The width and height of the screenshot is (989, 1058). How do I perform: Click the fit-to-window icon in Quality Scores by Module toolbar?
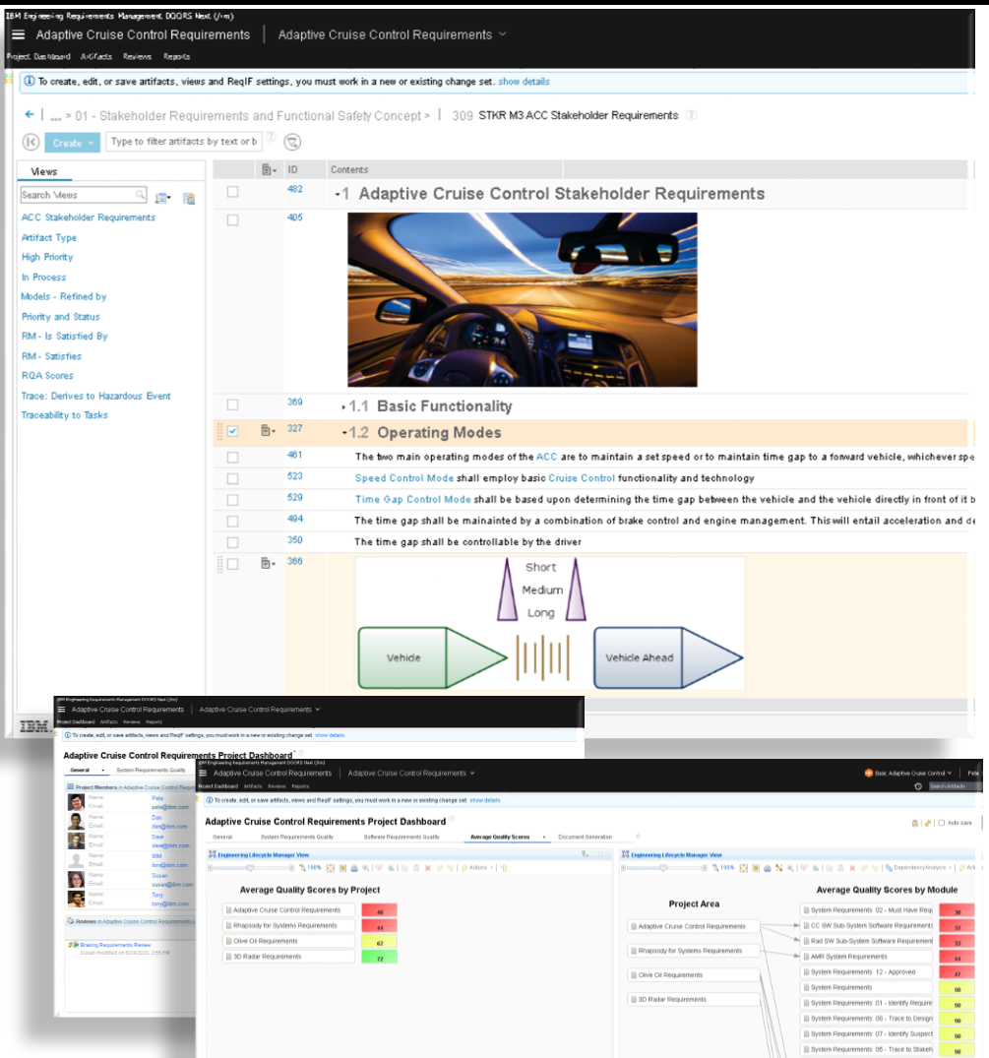[743, 868]
